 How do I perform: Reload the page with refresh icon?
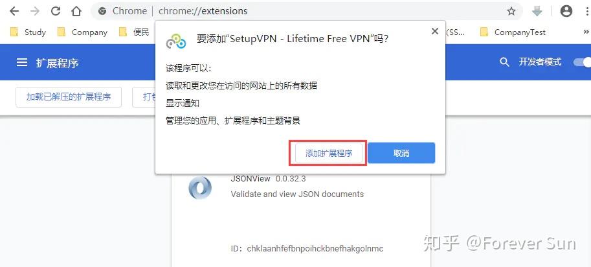click(x=56, y=11)
